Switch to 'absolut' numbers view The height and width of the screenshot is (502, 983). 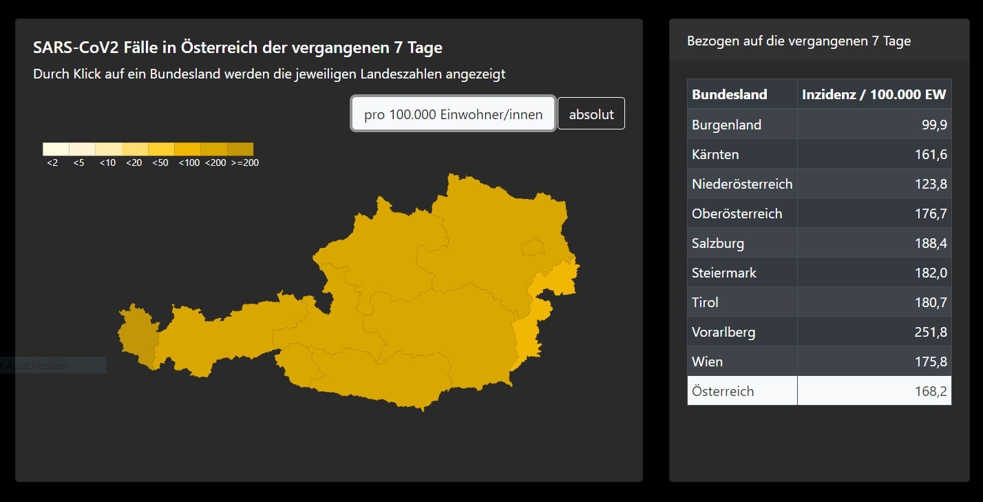[591, 114]
